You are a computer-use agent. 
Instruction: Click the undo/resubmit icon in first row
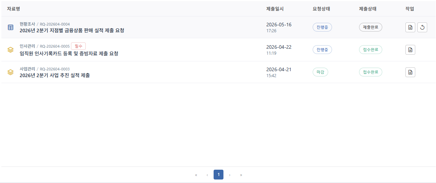tap(422, 27)
